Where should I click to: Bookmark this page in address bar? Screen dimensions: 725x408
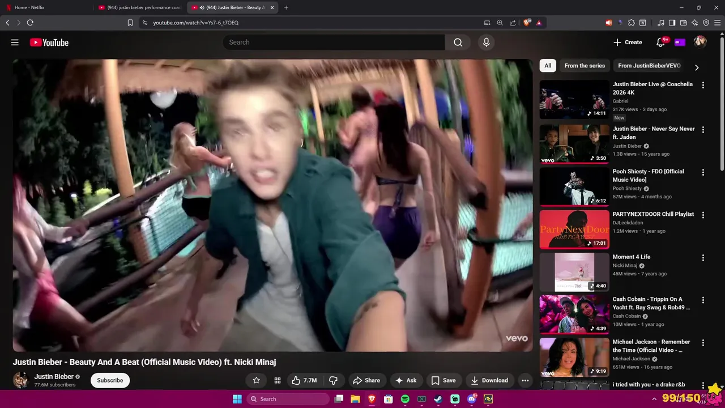(x=130, y=23)
